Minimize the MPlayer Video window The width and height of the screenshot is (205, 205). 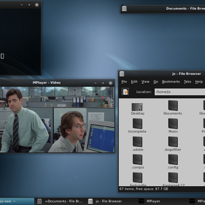click(x=95, y=83)
